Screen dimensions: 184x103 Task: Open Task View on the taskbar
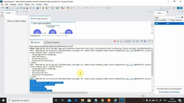62,100
